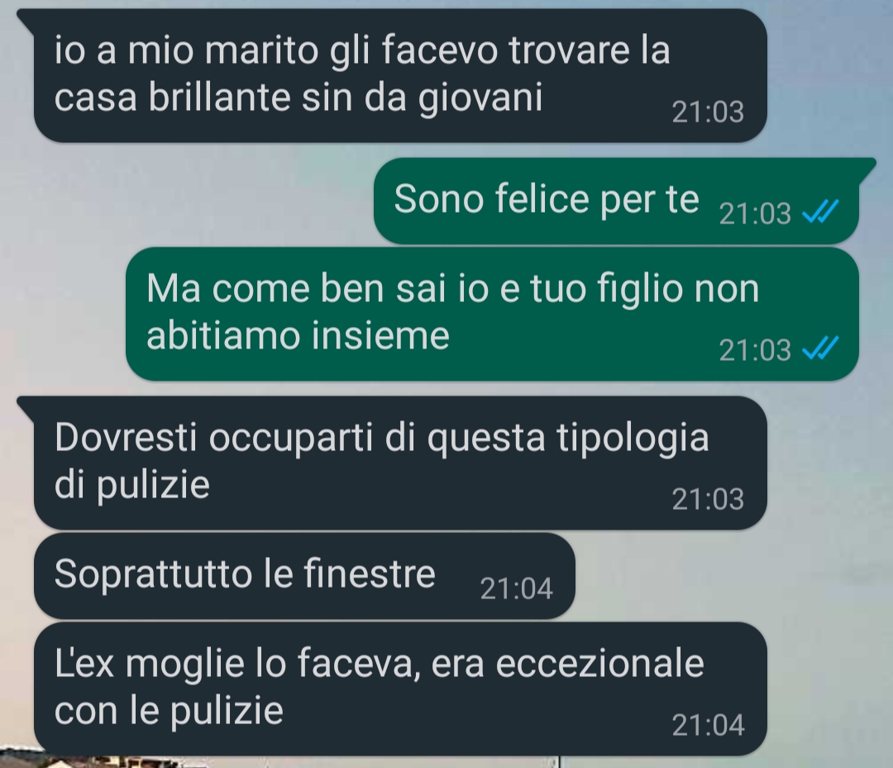
Task: Select message "io a mio marito gli facevo trovare"
Action: coord(400,75)
